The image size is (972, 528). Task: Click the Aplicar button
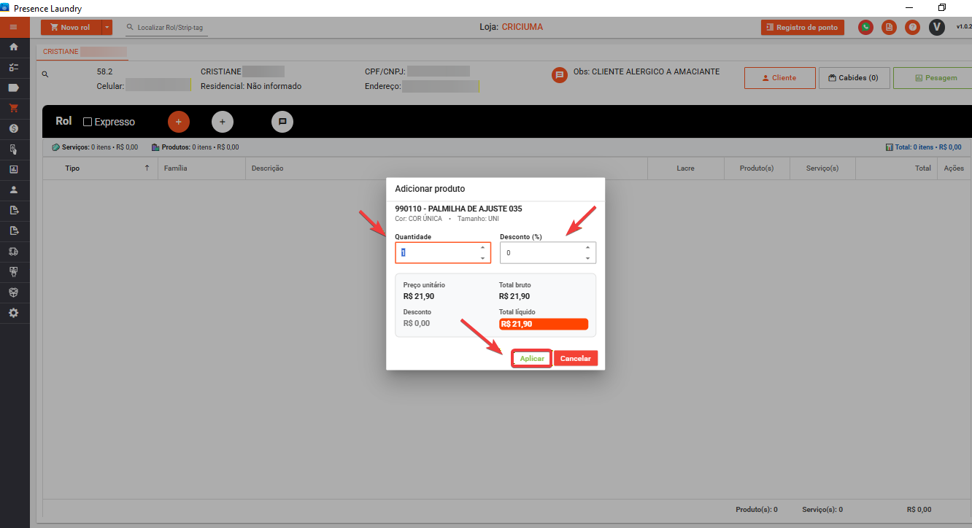click(532, 359)
